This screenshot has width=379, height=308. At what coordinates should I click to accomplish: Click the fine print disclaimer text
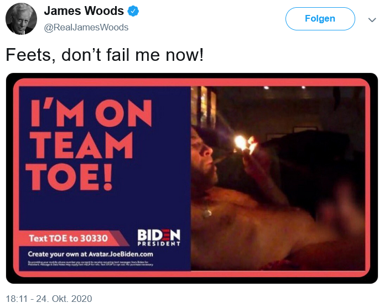tap(90, 263)
